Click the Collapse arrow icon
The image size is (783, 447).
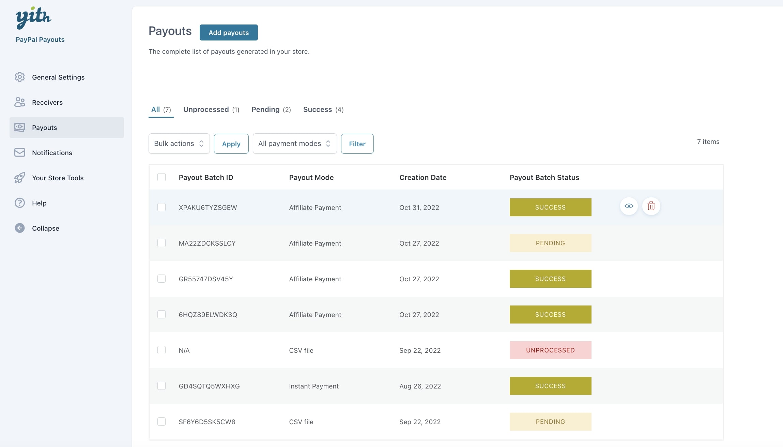[x=20, y=228]
